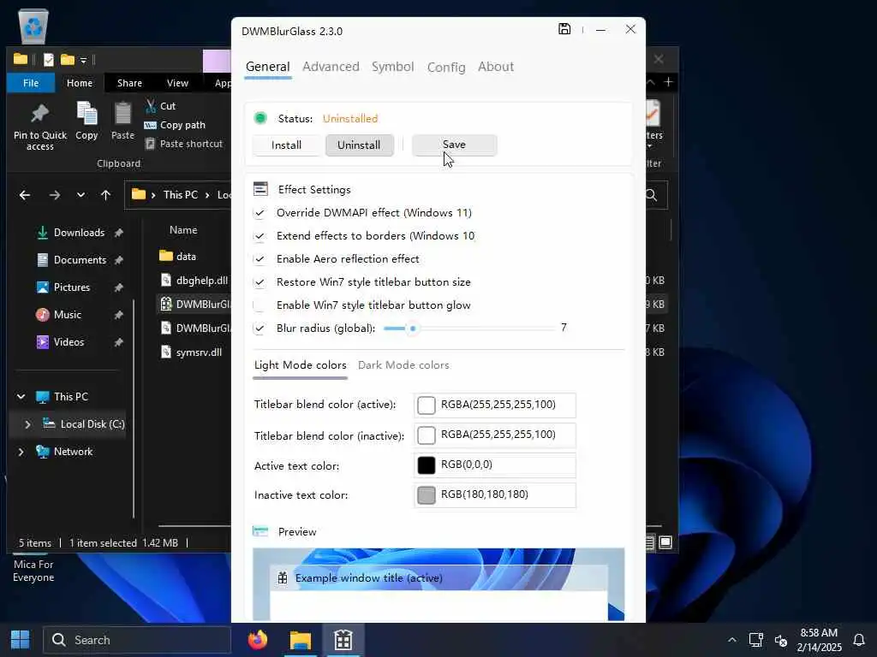Screen dimensions: 877x657
Task: Expand Local Disk (C:) in navigation pane
Action: 27,424
